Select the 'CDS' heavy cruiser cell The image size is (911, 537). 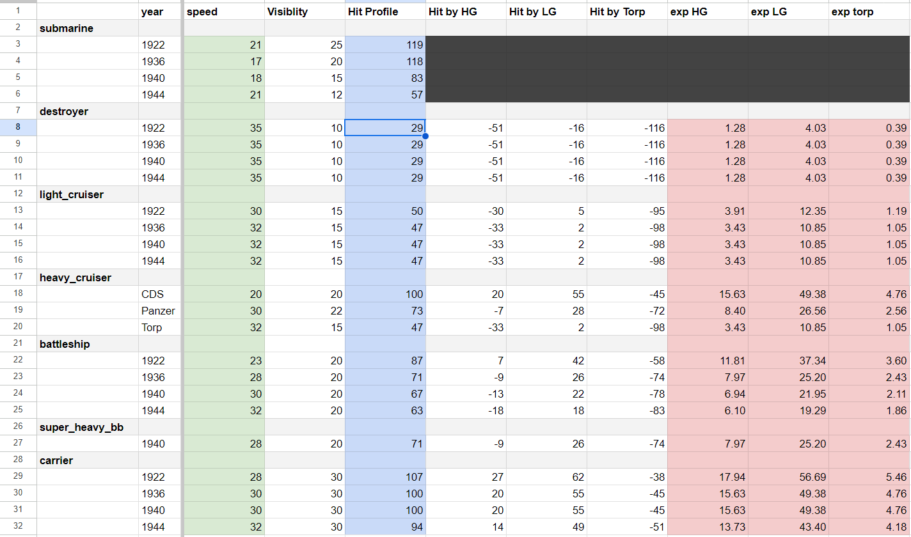[160, 294]
